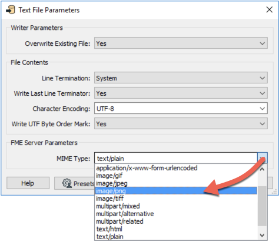This screenshot has height=242, width=279.
Task: Click the Help button
Action: (28, 183)
